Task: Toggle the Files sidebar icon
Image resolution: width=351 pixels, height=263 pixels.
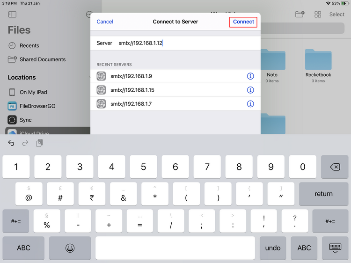Action: coord(12,15)
